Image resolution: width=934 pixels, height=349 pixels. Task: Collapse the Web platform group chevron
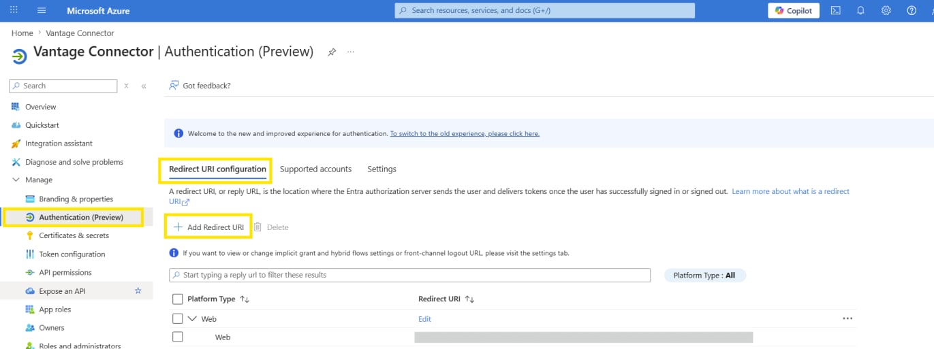click(x=192, y=318)
